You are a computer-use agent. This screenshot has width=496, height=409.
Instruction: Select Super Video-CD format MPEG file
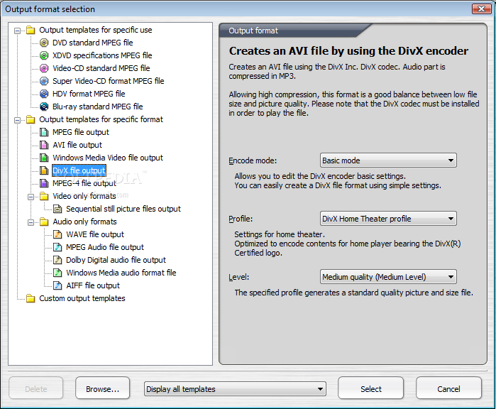(x=108, y=81)
